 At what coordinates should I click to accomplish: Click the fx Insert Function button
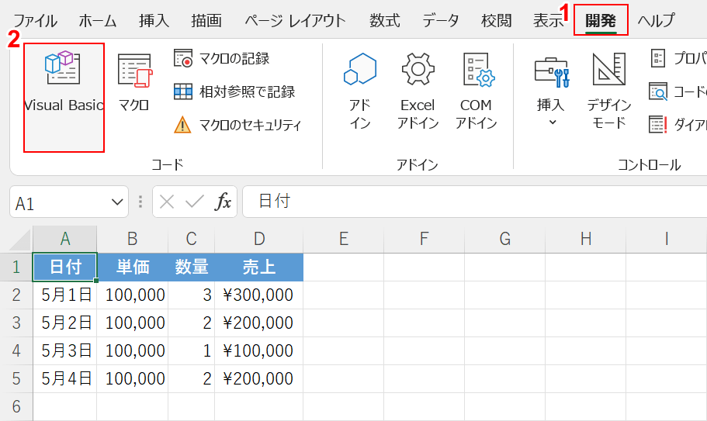pos(224,202)
